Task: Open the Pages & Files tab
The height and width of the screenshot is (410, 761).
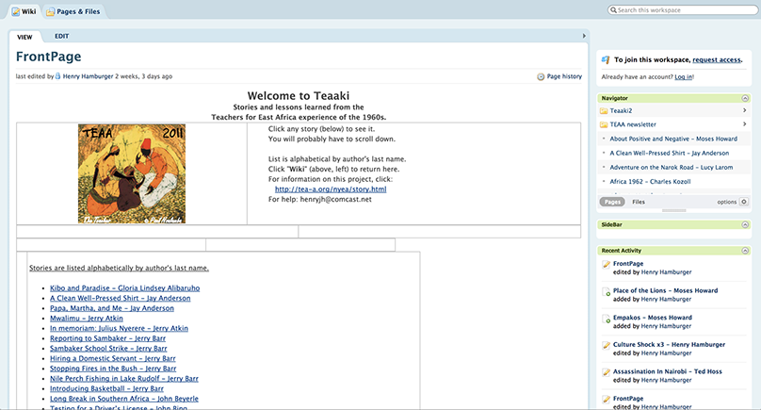Action: pyautogui.click(x=76, y=10)
